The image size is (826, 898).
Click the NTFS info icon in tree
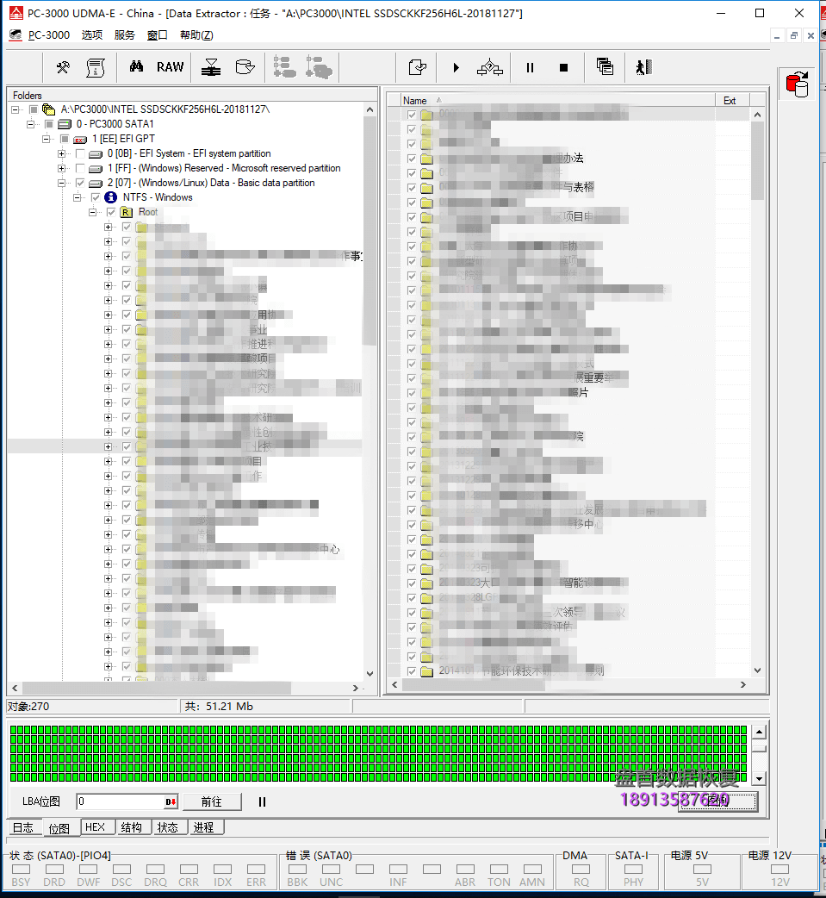[x=111, y=197]
